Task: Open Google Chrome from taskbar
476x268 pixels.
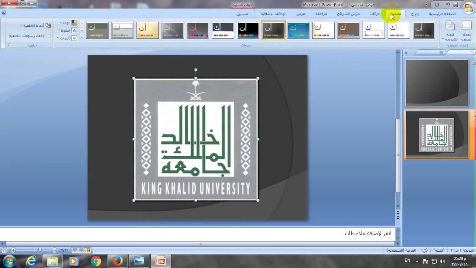Action: tap(96, 261)
